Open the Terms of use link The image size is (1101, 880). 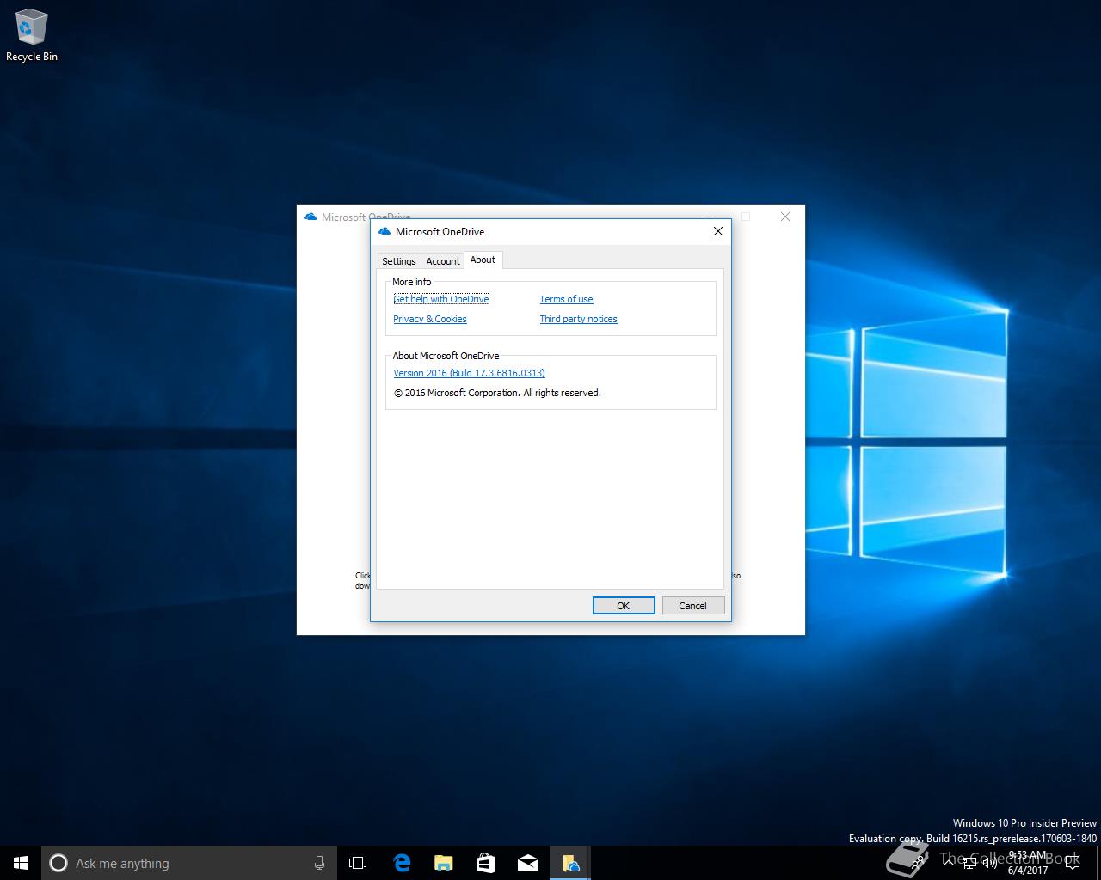click(566, 299)
